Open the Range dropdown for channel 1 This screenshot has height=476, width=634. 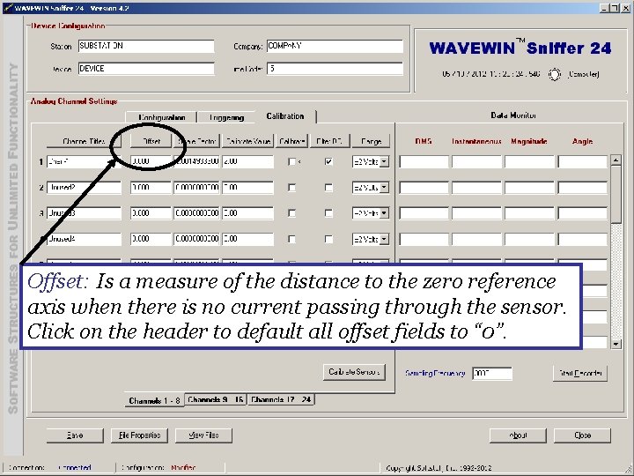[x=384, y=161]
